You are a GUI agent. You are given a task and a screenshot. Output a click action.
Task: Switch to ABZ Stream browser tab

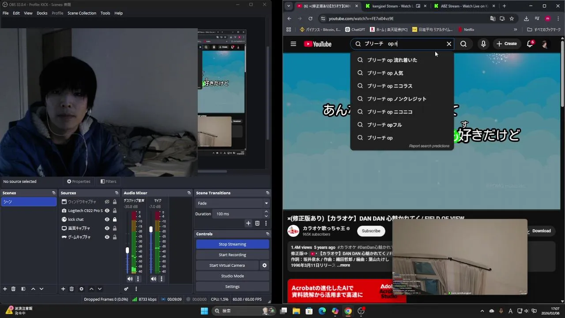tap(463, 6)
